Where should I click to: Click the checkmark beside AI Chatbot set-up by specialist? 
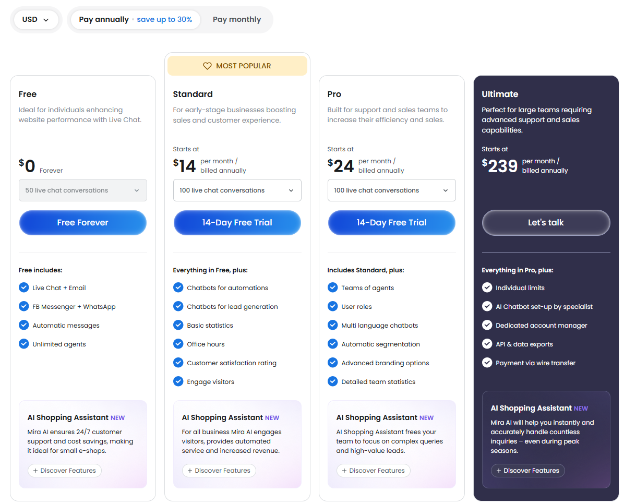tap(487, 306)
